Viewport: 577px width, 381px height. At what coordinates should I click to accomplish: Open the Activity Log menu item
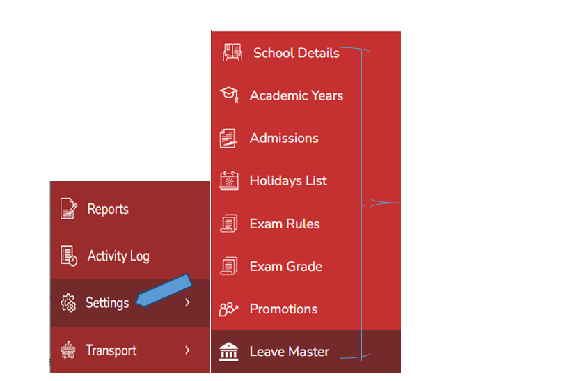pos(130,256)
